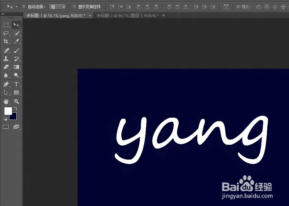
Task: Select the History Brush tool
Action: 16,59
